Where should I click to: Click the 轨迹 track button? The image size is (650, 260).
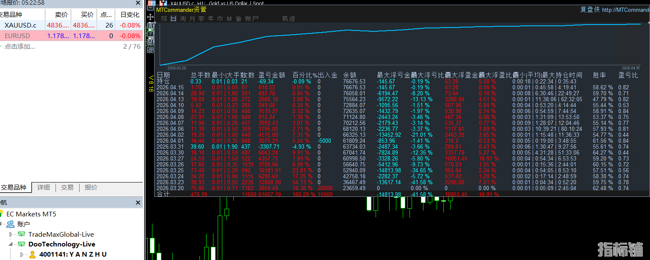288,19
